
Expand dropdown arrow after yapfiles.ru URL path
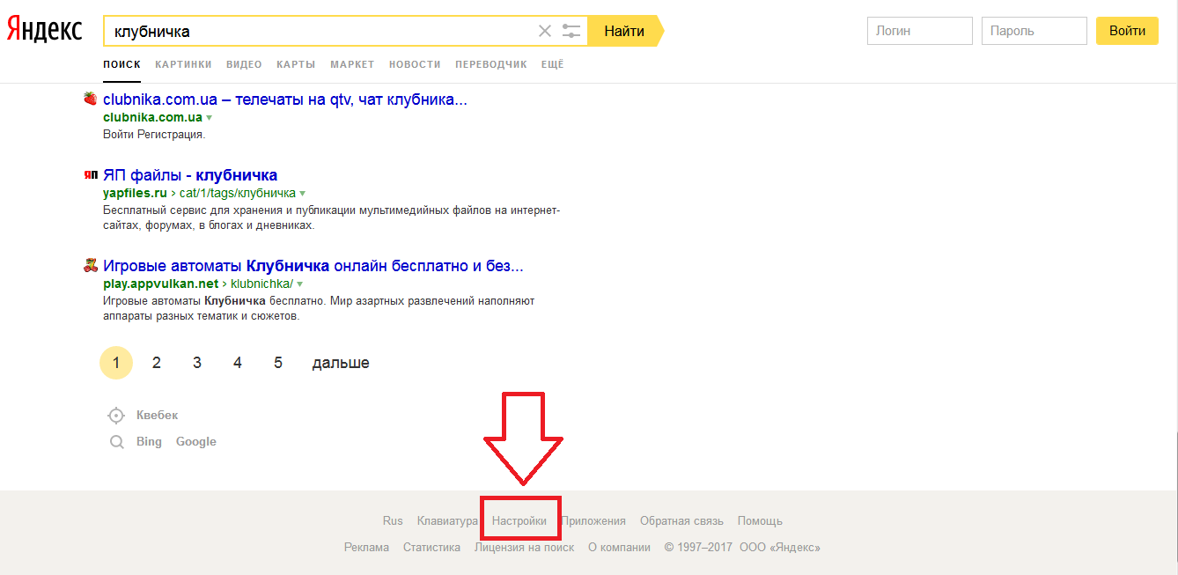coord(303,194)
